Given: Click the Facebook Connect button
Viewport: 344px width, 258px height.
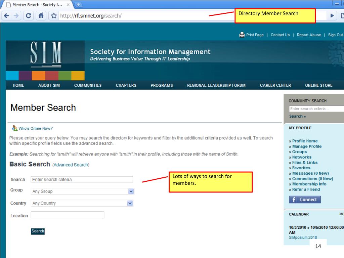Looking at the screenshot, I should click(x=305, y=200).
